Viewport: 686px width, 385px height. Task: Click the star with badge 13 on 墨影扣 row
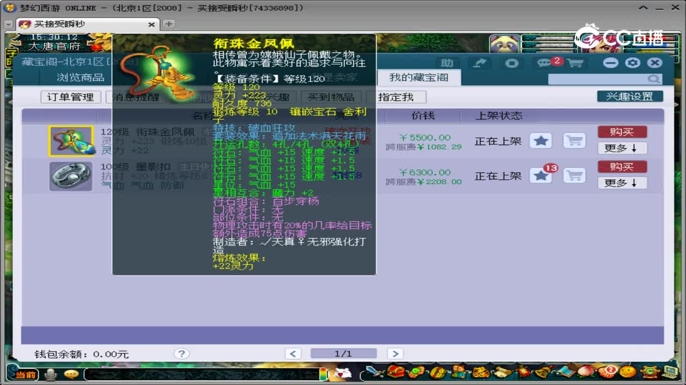tap(541, 175)
